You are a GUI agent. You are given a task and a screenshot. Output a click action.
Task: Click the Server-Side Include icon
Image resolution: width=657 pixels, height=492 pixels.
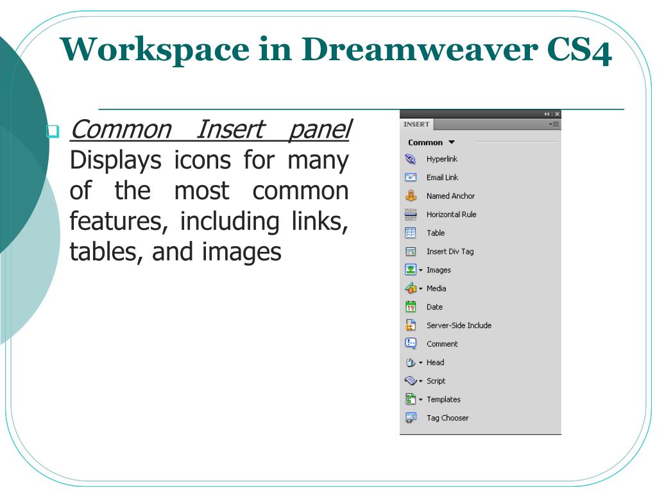[x=411, y=325]
